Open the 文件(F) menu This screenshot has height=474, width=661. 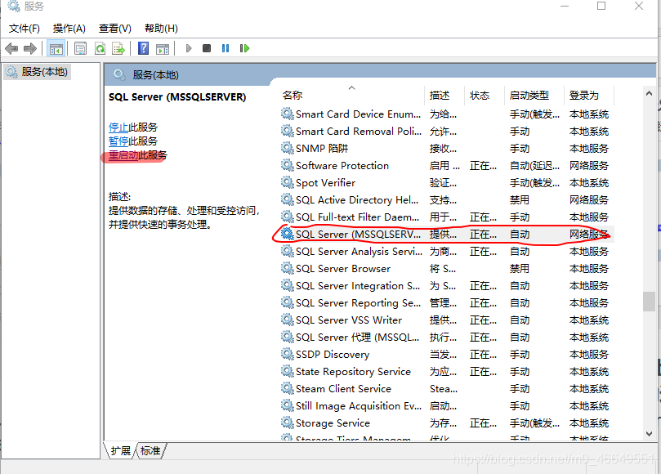pyautogui.click(x=25, y=29)
